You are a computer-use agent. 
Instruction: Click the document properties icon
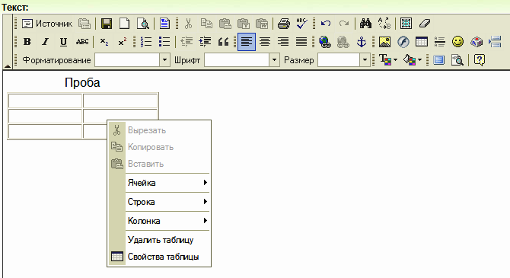[x=164, y=24]
